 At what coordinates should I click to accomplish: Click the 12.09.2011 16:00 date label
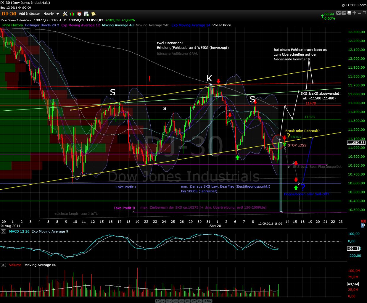click(270, 223)
